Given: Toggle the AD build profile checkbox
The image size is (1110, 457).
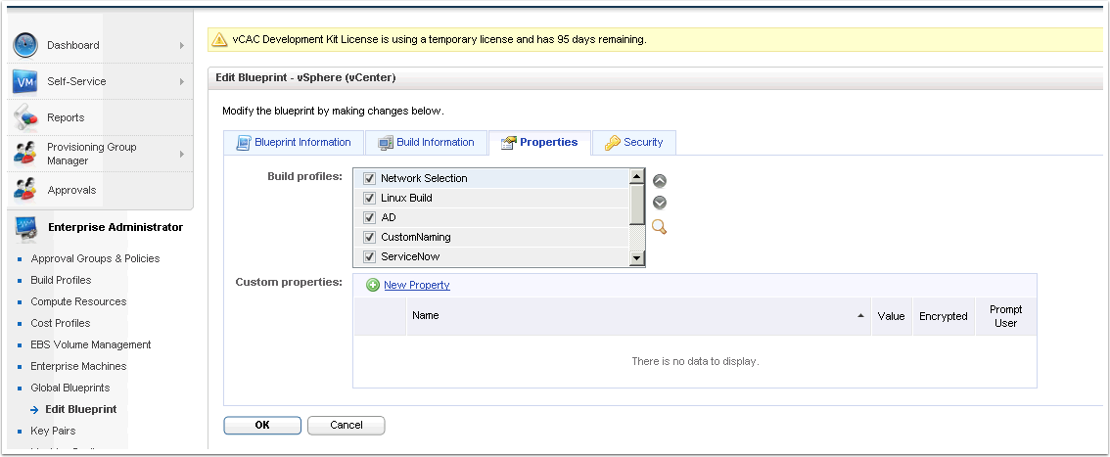Looking at the screenshot, I should tap(369, 218).
